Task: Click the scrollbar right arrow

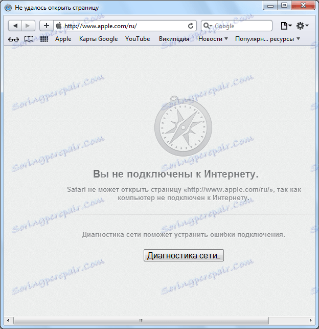Action: pos(311,320)
